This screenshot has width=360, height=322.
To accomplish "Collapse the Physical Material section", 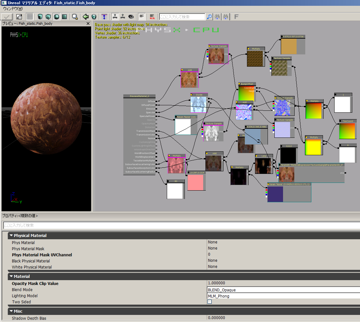I will click(x=11, y=235).
